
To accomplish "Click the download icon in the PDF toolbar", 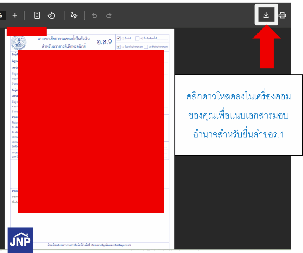I will click(x=266, y=15).
